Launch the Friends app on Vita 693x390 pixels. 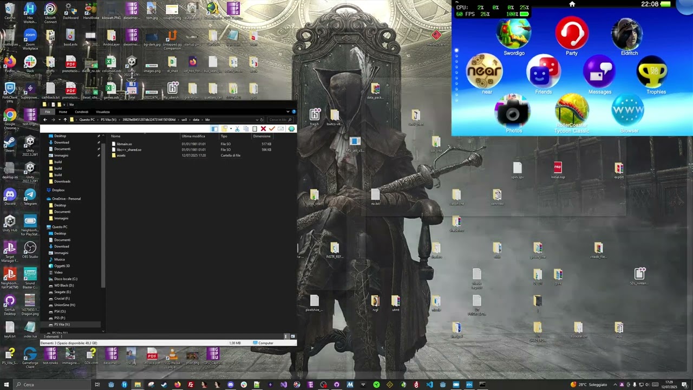pyautogui.click(x=544, y=71)
